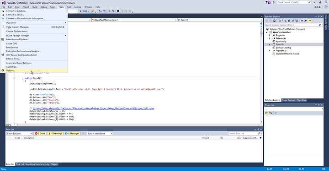Image resolution: width=329 pixels, height=171 pixels.
Task: Select Connect to Database... entry
Action: (x=34, y=11)
